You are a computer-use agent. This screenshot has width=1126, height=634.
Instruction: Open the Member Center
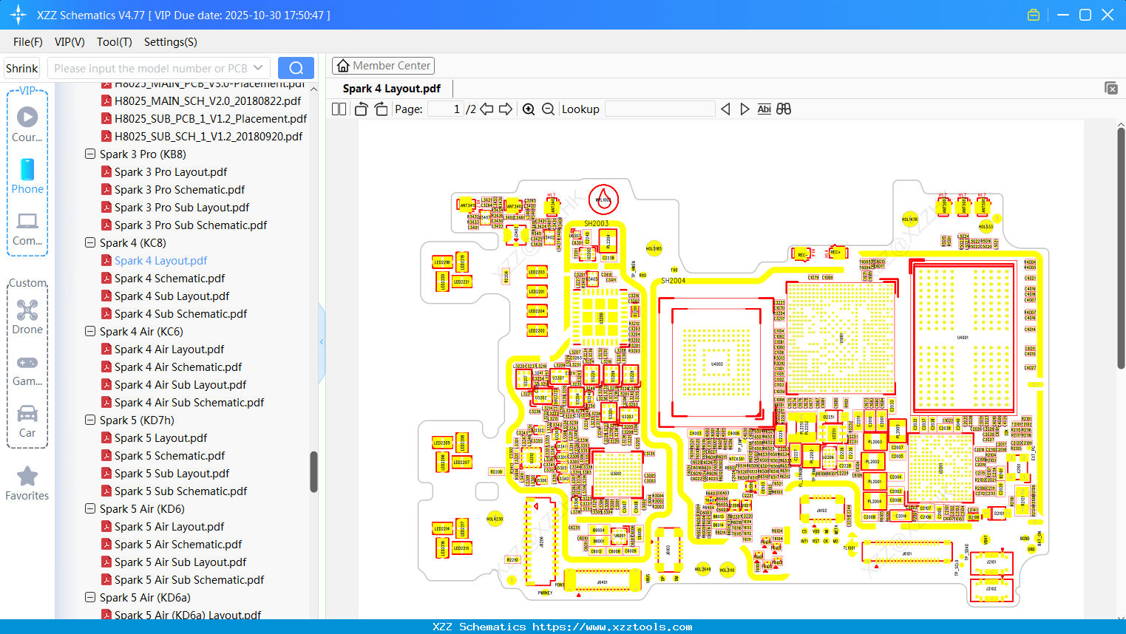(x=383, y=65)
